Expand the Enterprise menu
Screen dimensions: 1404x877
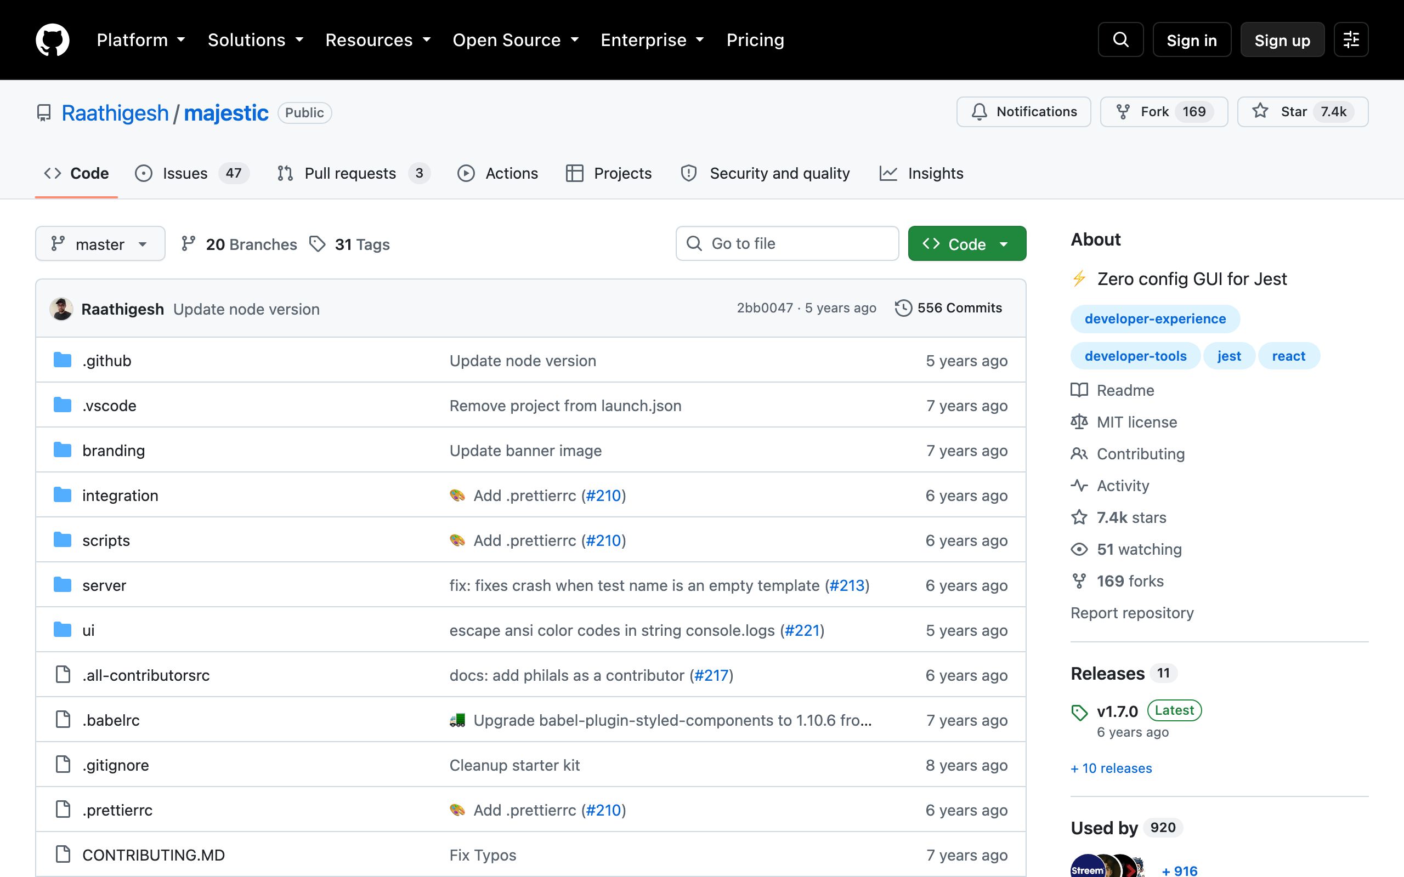653,40
